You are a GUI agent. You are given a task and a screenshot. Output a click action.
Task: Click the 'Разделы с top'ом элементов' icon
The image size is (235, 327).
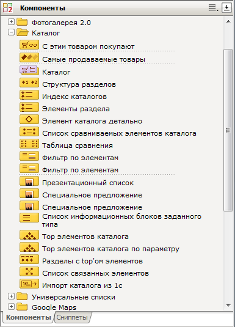point(29,259)
